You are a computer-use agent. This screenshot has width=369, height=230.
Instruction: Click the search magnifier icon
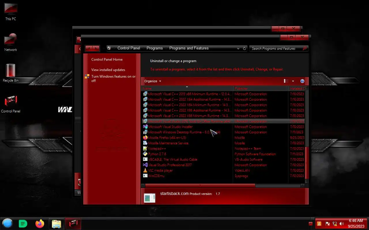click(x=305, y=49)
